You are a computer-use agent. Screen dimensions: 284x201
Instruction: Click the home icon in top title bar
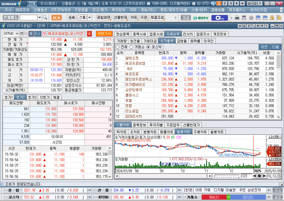(x=249, y=3)
